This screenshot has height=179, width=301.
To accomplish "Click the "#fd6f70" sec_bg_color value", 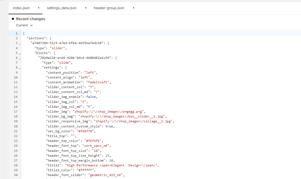I will pyautogui.click(x=87, y=131).
